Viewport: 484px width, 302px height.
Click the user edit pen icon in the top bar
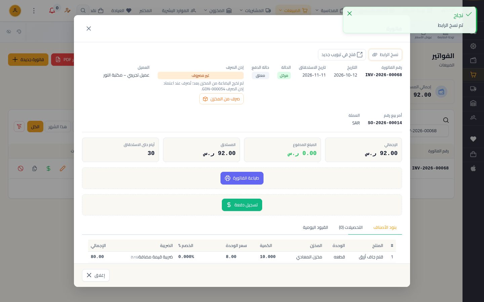(68, 11)
